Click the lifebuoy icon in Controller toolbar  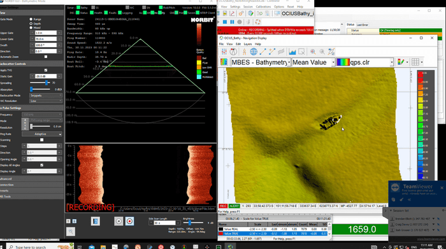click(x=257, y=22)
